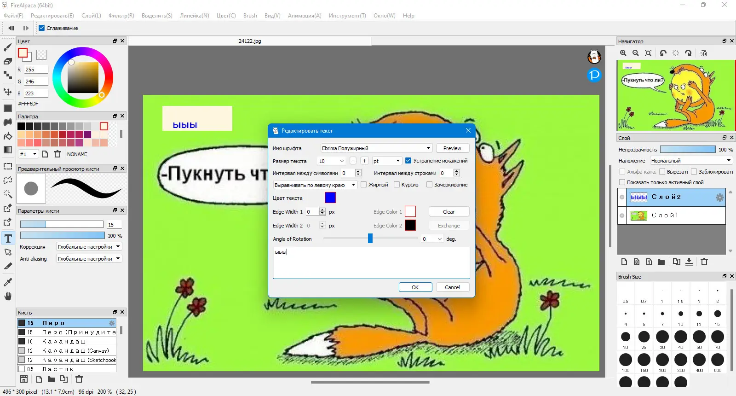Open the font name dropdown Ebrima Полужирный
This screenshot has height=396, width=736.
(x=376, y=148)
